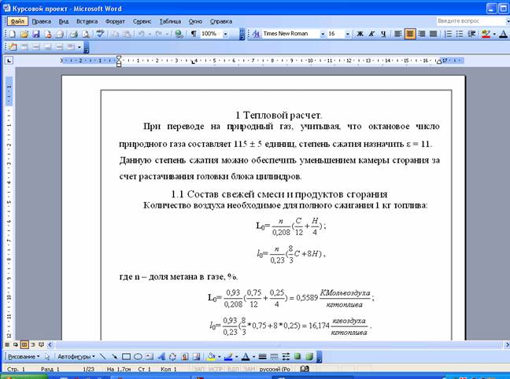Toggle bold formatting (Ж)
Viewport: 510px width, 379px height.
tap(360, 34)
